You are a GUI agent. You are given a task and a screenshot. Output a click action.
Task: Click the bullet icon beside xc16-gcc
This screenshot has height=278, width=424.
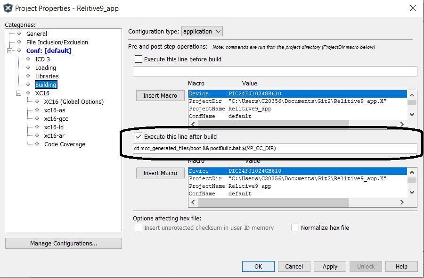point(37,118)
